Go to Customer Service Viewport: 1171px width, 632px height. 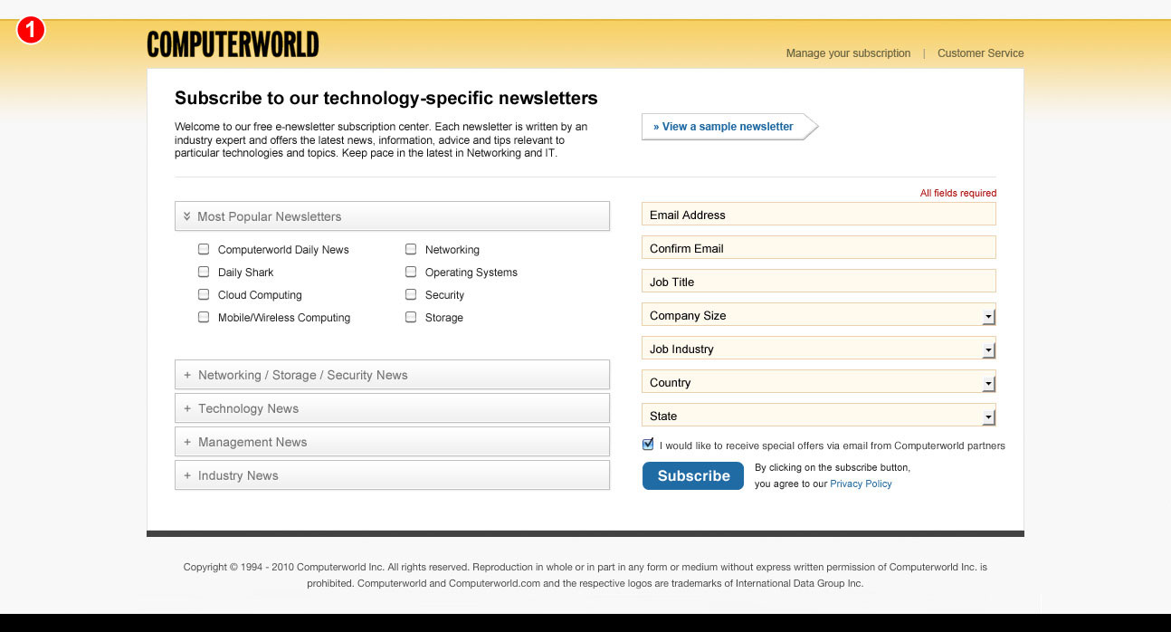[980, 53]
